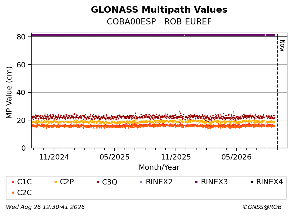The height and width of the screenshot is (216, 293).
Task: Click the RINEX4 black legend dot
Action: coord(252,182)
